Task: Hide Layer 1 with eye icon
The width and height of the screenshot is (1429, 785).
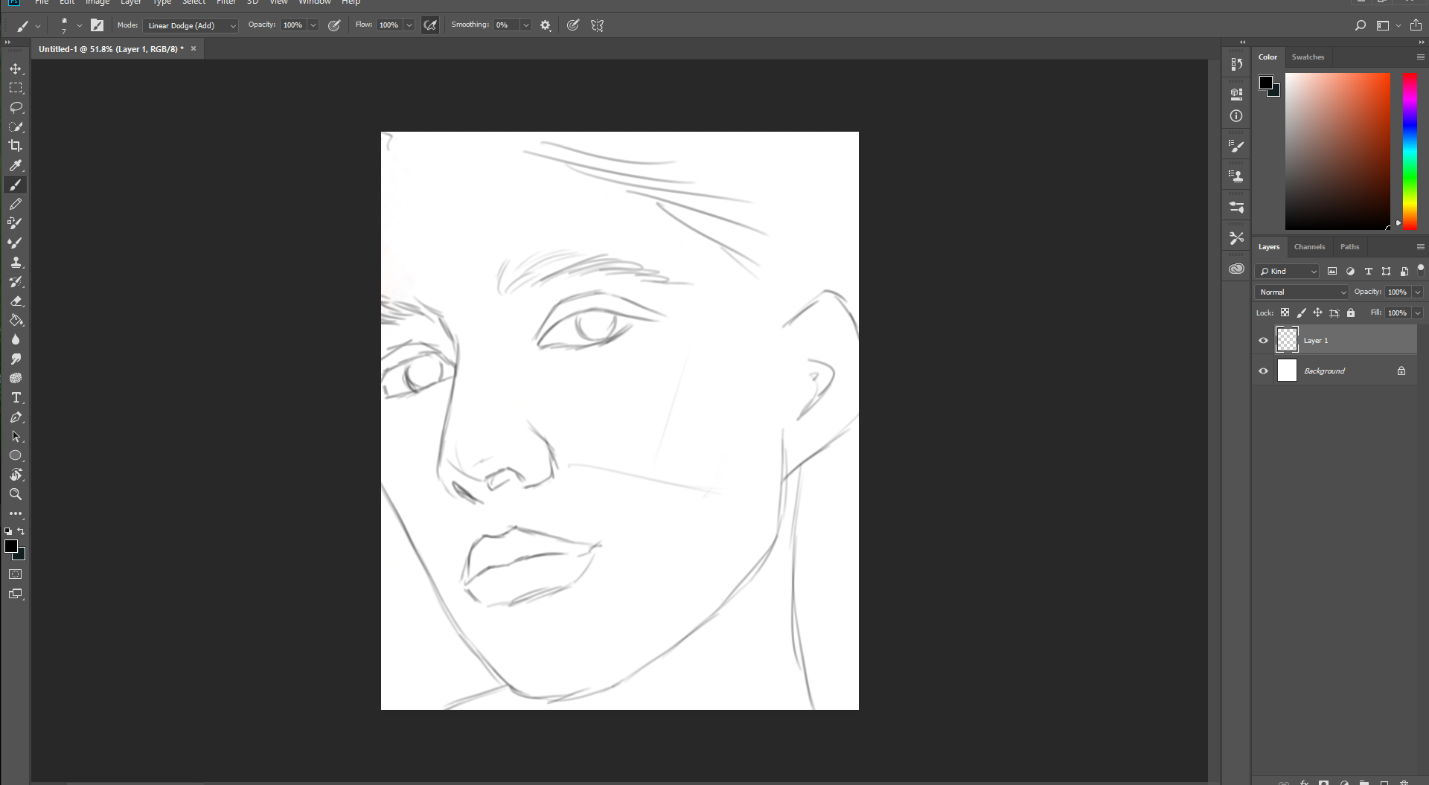Action: click(x=1263, y=341)
